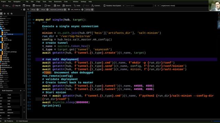Move item to top in Build Sequence
220x123 pixels.
(x=24, y=100)
